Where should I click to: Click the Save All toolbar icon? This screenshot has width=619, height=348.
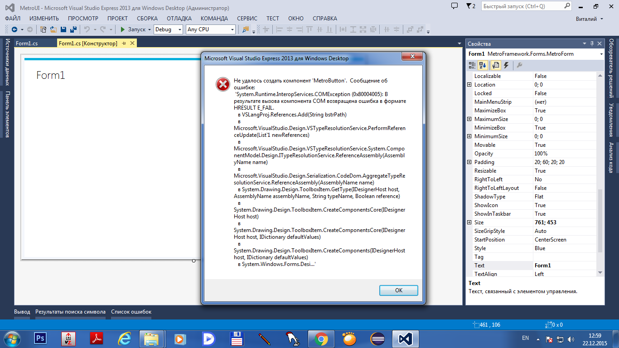(x=73, y=29)
